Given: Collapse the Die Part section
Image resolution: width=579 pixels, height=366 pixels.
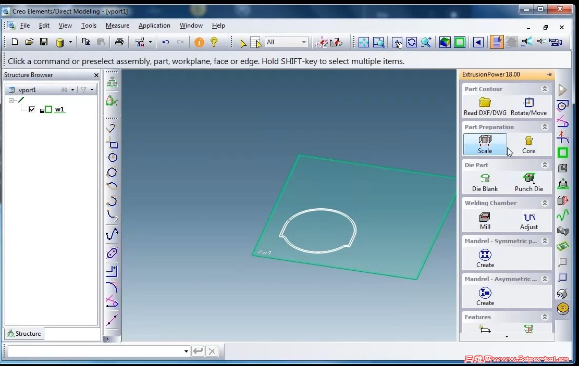Looking at the screenshot, I should [544, 165].
